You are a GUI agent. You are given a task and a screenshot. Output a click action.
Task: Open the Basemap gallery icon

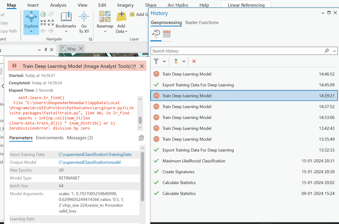click(x=105, y=17)
